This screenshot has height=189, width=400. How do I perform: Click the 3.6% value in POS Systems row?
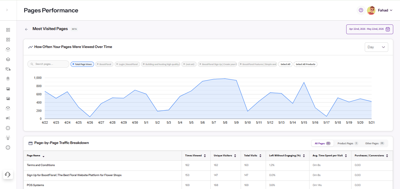pyautogui.click(x=272, y=185)
